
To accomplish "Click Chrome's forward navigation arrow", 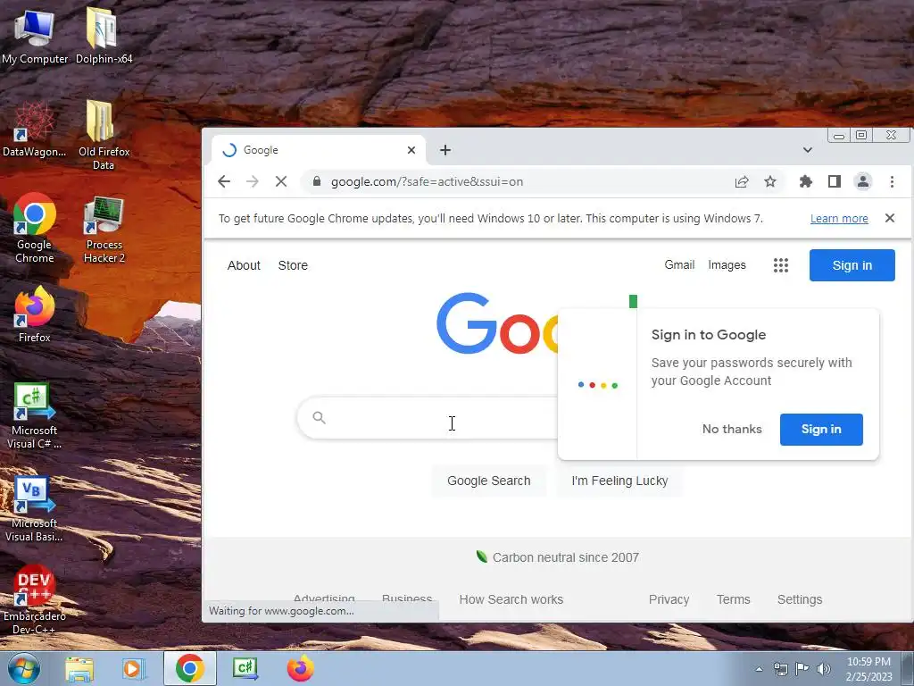I will tap(252, 181).
